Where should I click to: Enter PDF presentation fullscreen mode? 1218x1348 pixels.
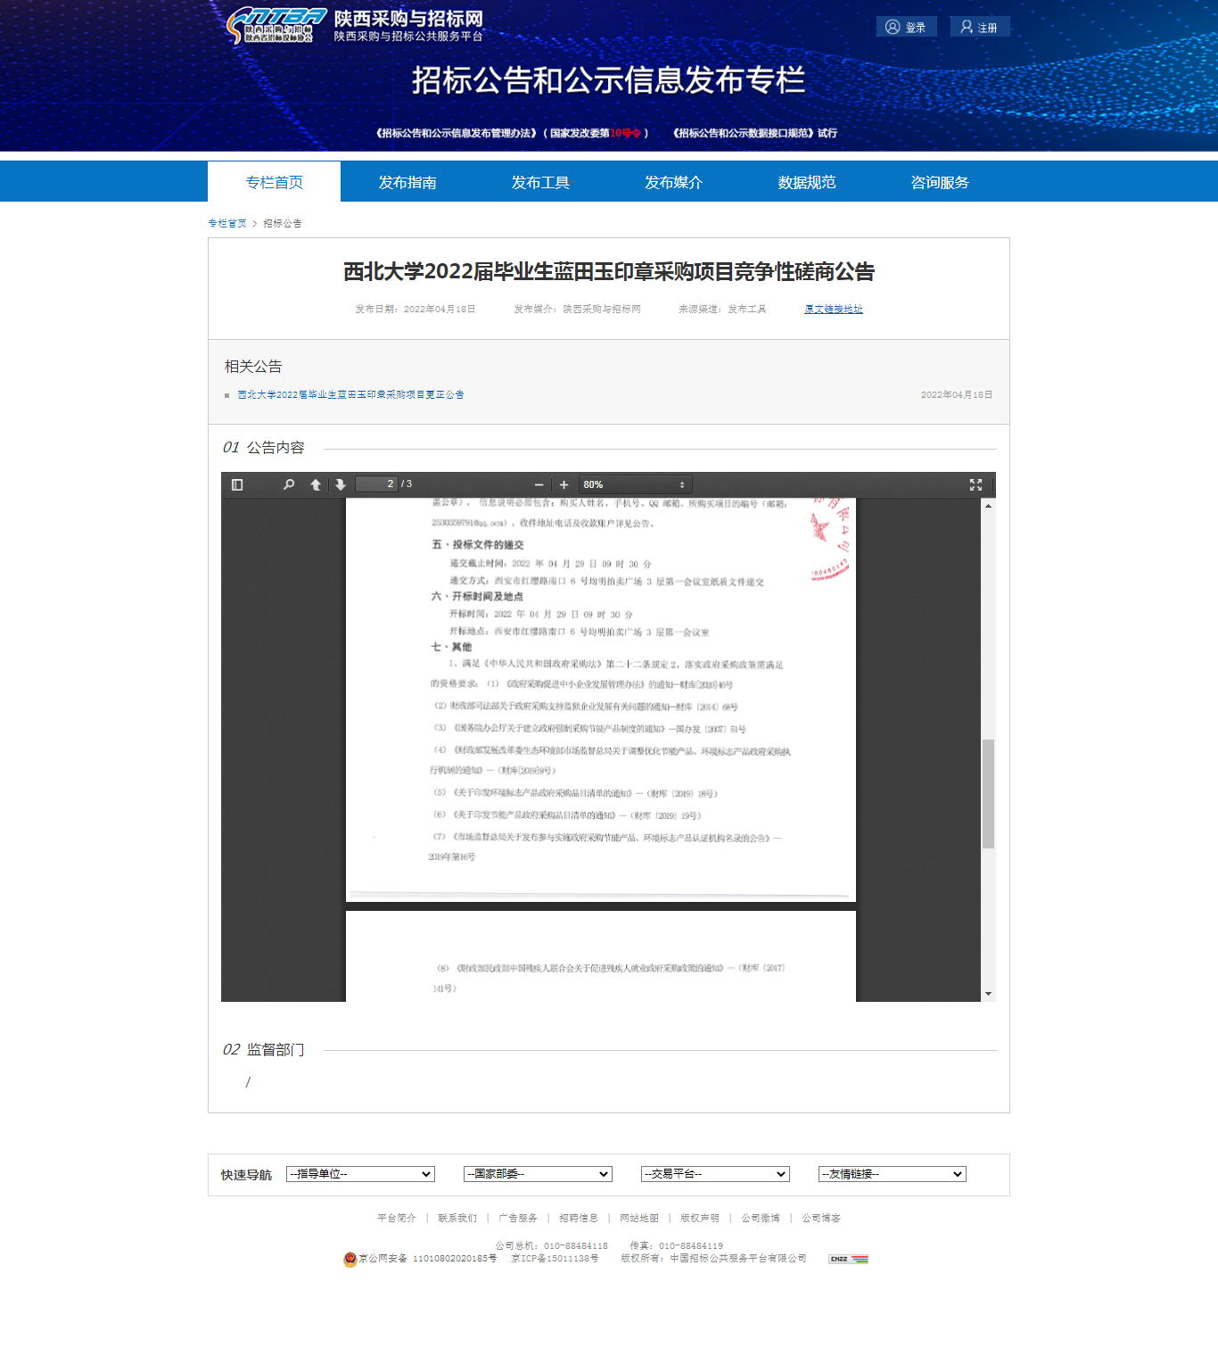[975, 484]
